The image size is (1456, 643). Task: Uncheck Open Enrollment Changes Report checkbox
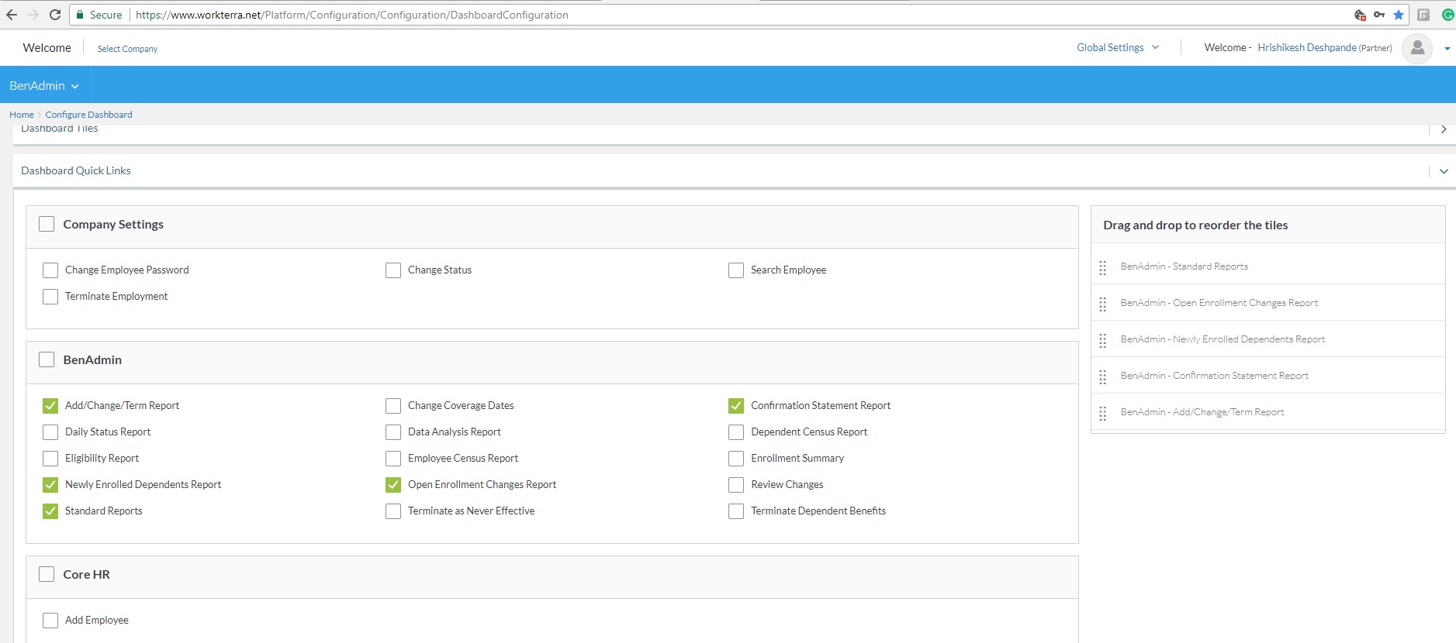point(393,485)
